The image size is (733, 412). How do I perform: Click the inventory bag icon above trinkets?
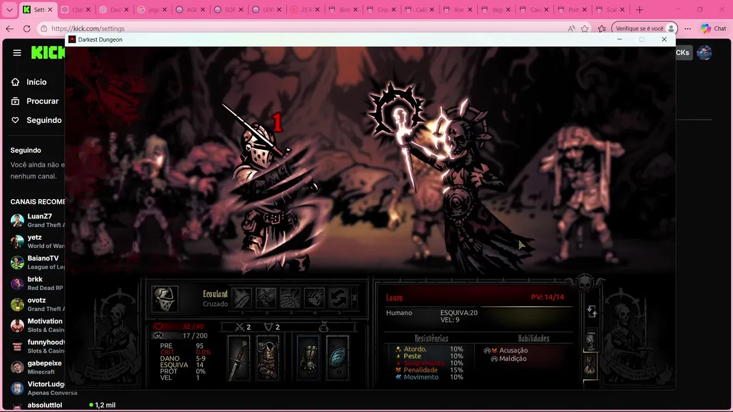click(x=324, y=326)
